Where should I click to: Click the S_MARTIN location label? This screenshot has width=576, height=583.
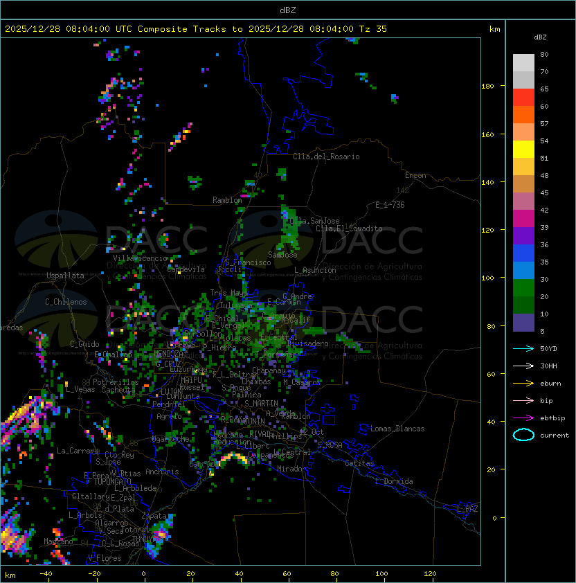[261, 404]
